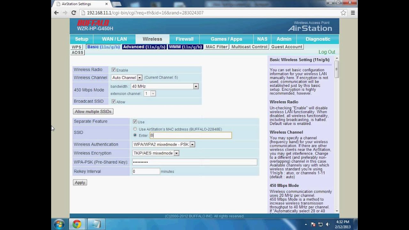The image size is (409, 230).
Task: Toggle Wireless Radio Enable checkbox
Action: pyautogui.click(x=113, y=70)
